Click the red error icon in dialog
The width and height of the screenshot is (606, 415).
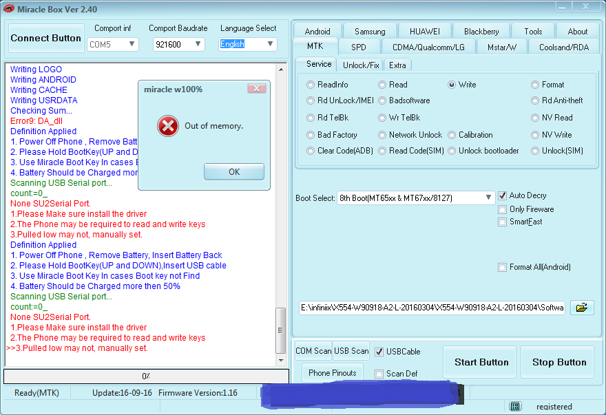point(168,126)
